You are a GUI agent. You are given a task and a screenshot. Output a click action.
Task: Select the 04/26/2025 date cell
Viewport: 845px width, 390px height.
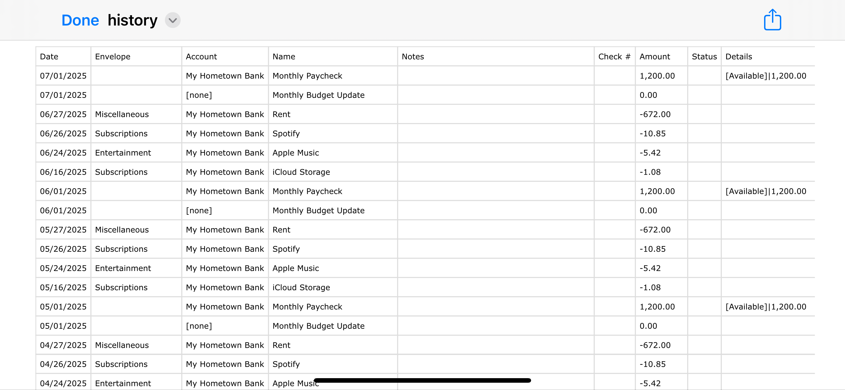pos(63,364)
